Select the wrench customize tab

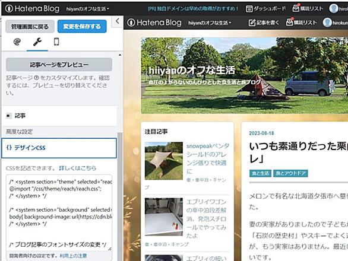37,42
